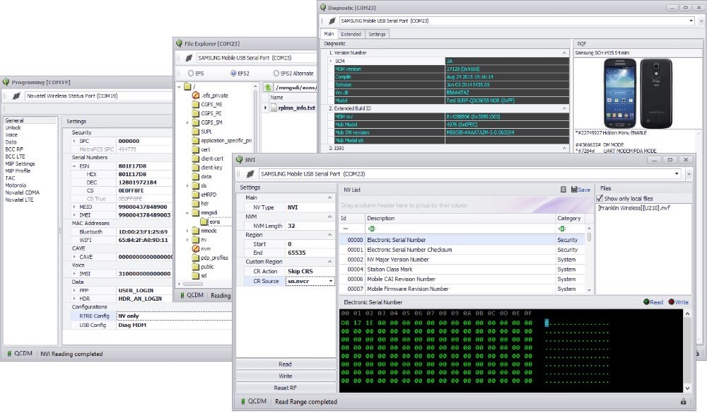This screenshot has height=414, width=707.
Task: Expand the CGPS_SM folder tree node
Action: coord(187,122)
